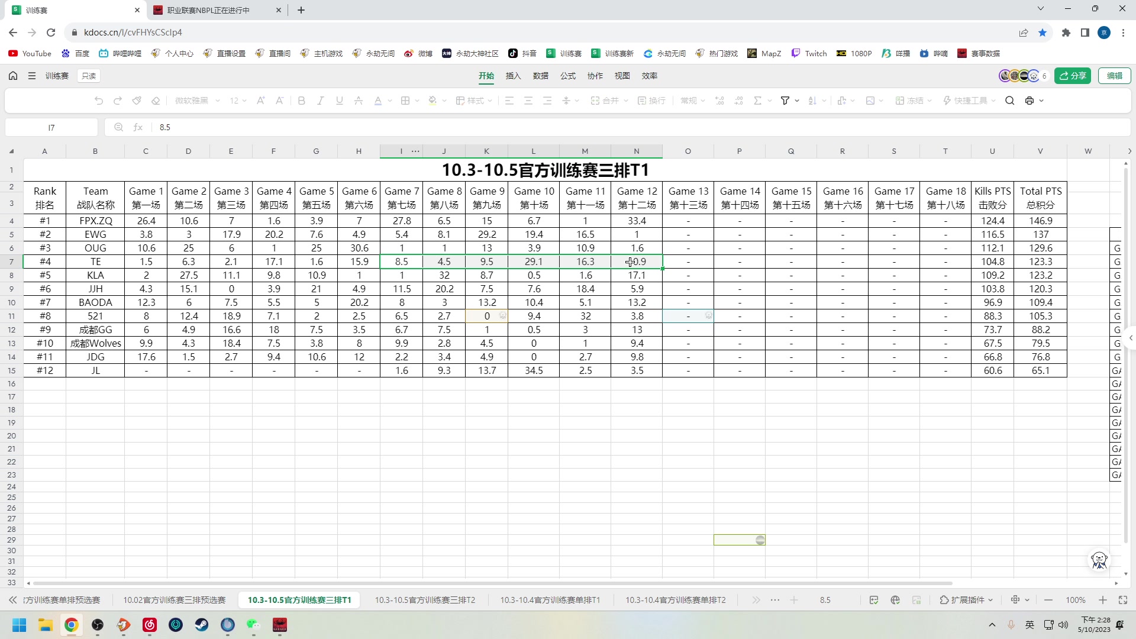1136x639 pixels.
Task: Click the 编辑 edit button
Action: (1115, 76)
